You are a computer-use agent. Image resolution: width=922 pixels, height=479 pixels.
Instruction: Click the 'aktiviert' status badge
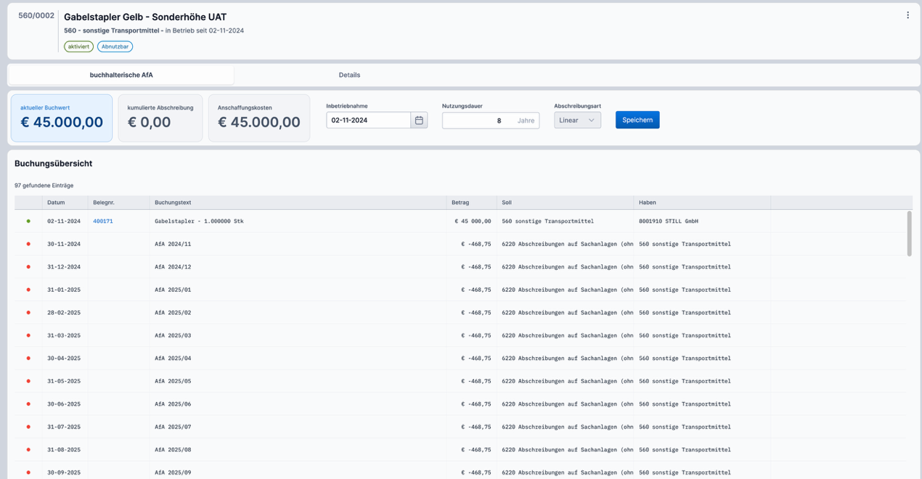click(x=78, y=46)
